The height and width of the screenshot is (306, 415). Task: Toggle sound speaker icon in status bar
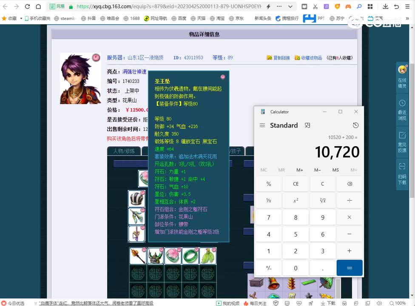(379, 303)
